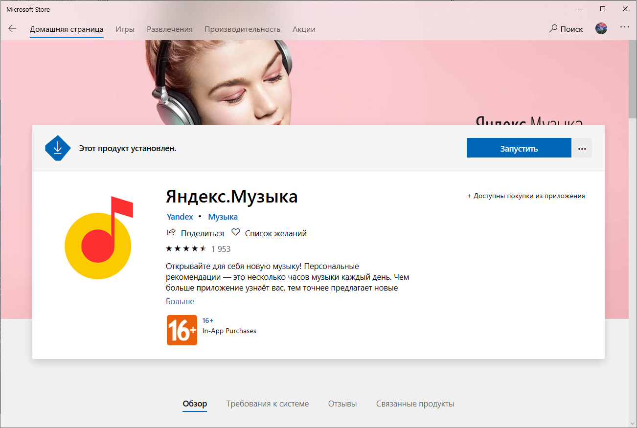Image resolution: width=637 pixels, height=428 pixels.
Task: Open the Отзывы section
Action: point(342,404)
